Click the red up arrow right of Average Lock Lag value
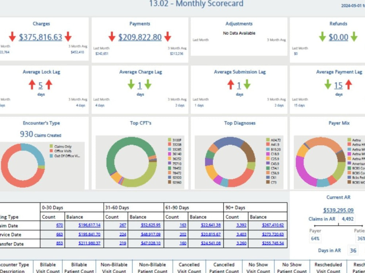Screen dimensions: 365x273 click(49, 85)
